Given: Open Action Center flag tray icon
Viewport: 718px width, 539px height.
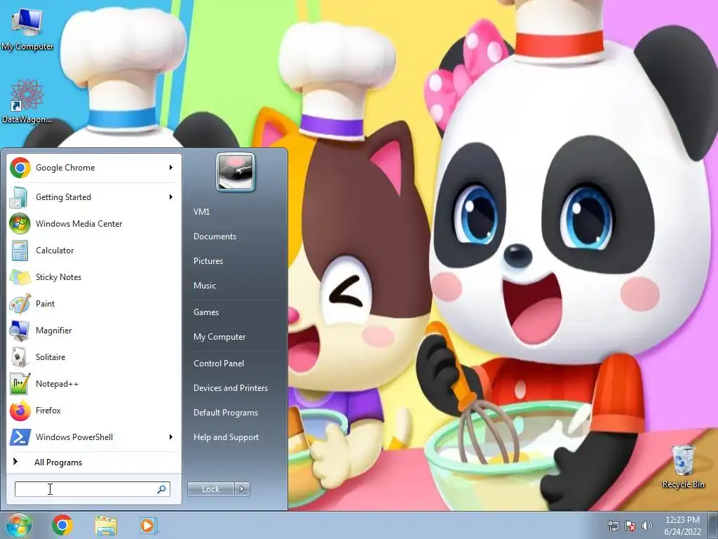Looking at the screenshot, I should (x=630, y=525).
